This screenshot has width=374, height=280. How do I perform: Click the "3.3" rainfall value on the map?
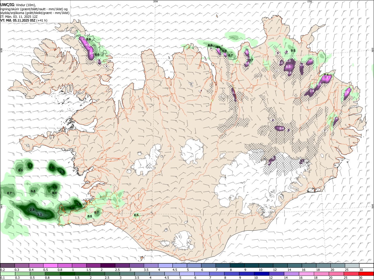point(40,215)
